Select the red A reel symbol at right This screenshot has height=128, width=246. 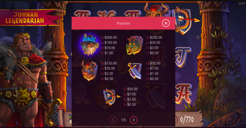(183, 93)
